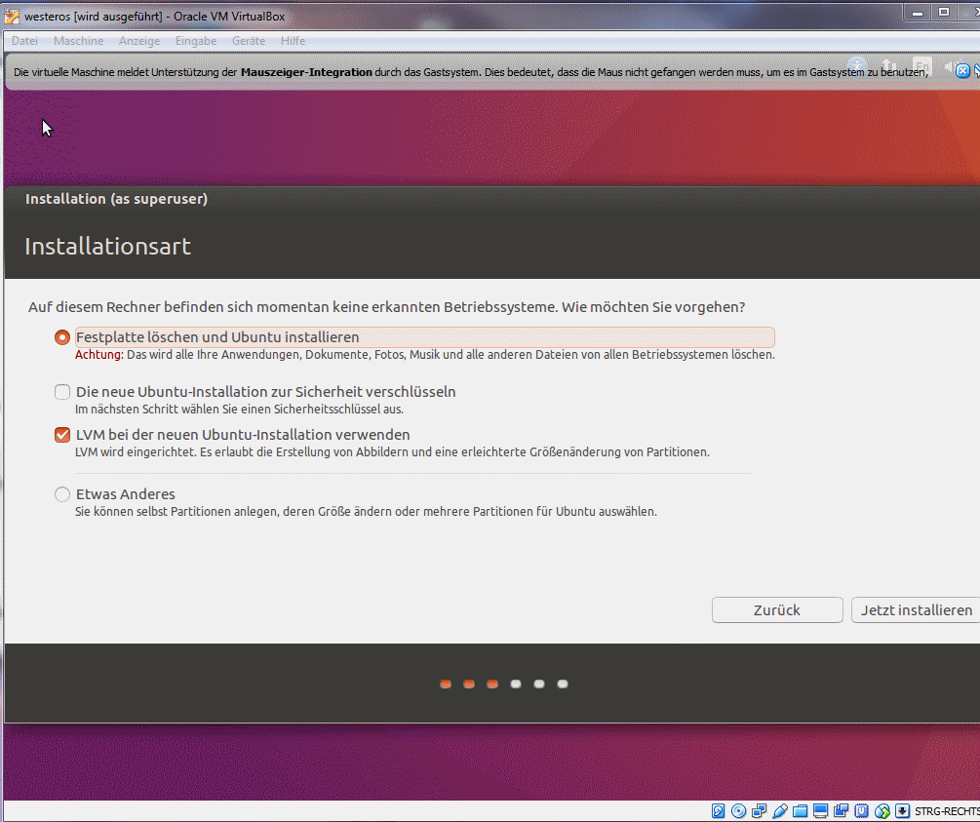980x822 pixels.
Task: Open the accessibility indicator in guest panel
Action: pyautogui.click(x=857, y=65)
